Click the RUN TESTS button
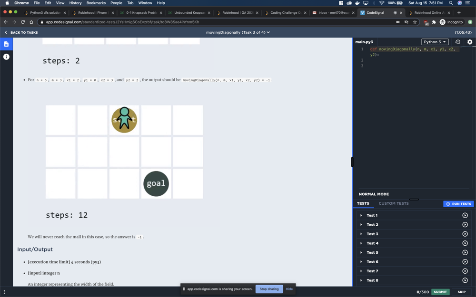The image size is (476, 297). (x=458, y=204)
